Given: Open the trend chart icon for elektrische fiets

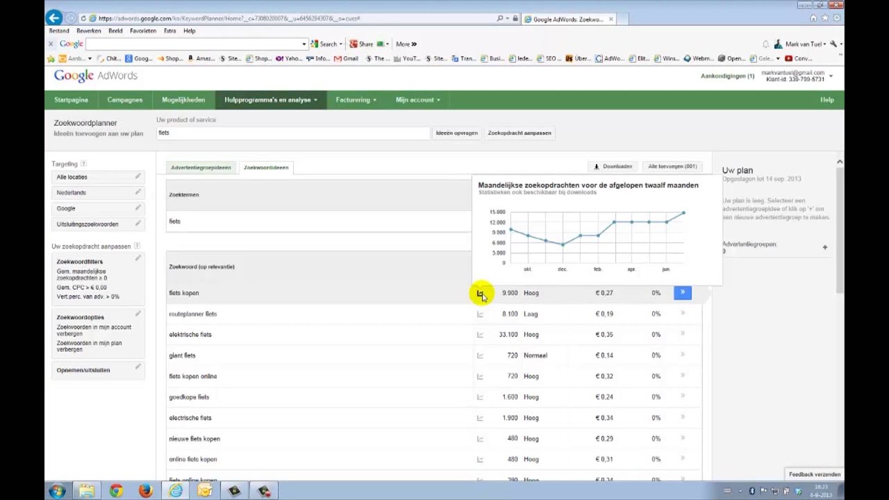Looking at the screenshot, I should click(x=480, y=335).
